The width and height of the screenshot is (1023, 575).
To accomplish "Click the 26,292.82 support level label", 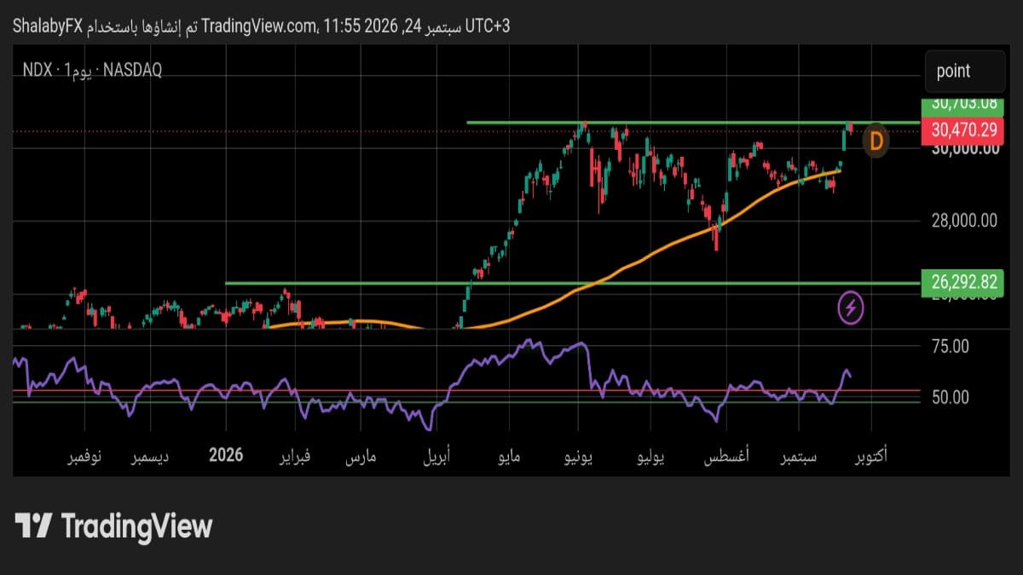I will (963, 282).
